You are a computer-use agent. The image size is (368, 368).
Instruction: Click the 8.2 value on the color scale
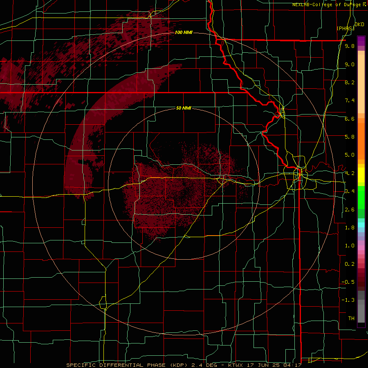pos(350,82)
